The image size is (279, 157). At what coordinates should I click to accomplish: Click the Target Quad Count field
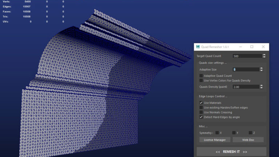[247, 56]
